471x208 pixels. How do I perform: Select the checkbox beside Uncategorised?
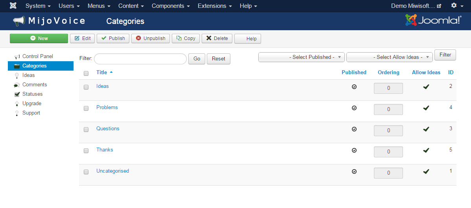pos(86,172)
